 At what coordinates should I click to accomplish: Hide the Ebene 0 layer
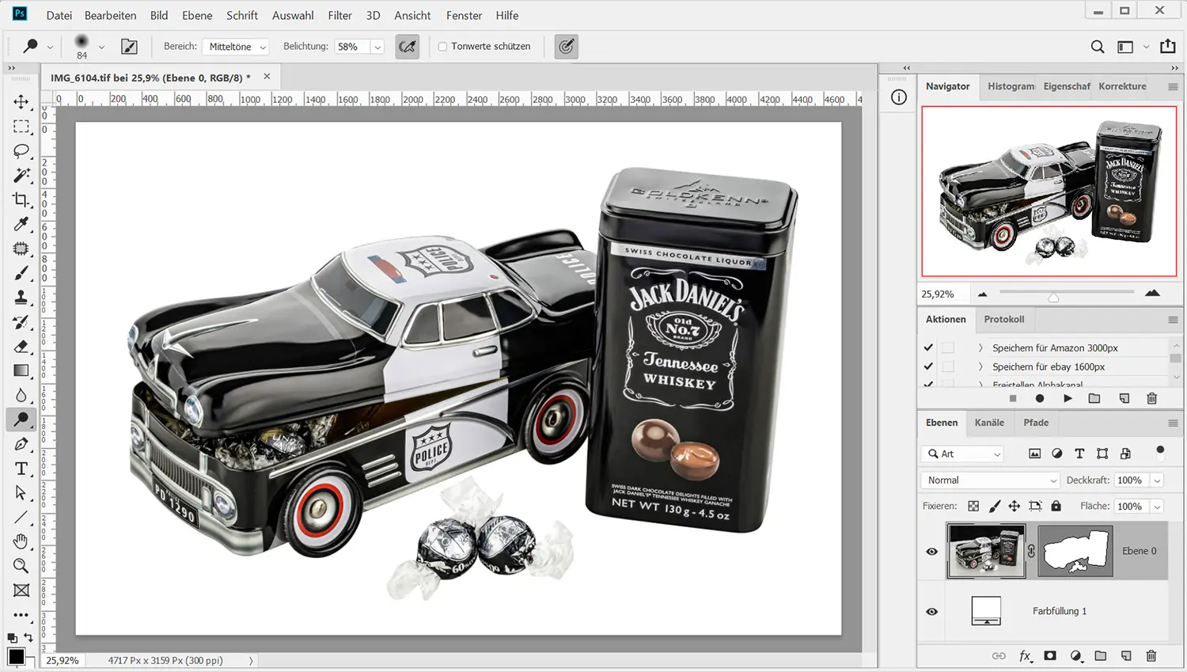(931, 551)
